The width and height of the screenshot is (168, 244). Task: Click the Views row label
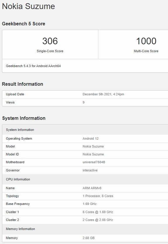(10, 102)
